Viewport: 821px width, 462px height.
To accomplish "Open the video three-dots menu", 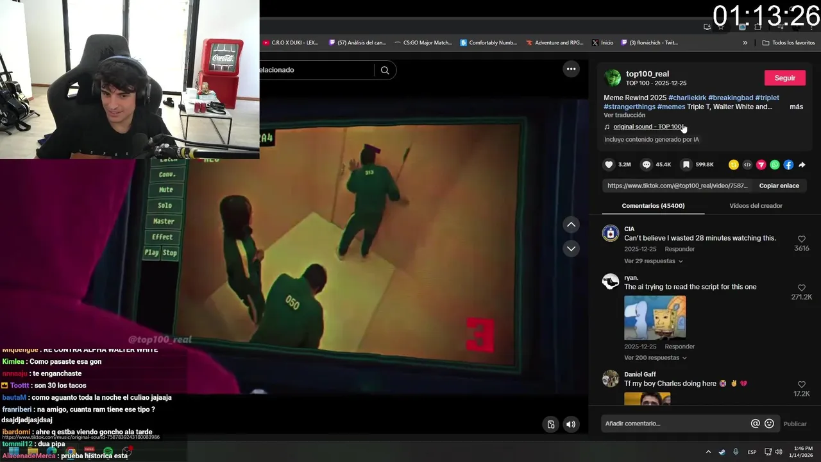I will coord(571,69).
